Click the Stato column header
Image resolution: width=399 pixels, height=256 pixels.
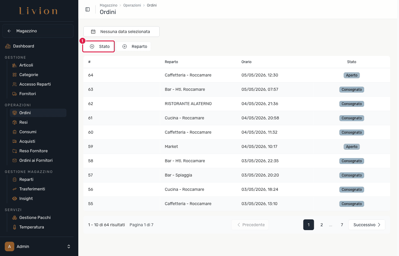coord(352,62)
